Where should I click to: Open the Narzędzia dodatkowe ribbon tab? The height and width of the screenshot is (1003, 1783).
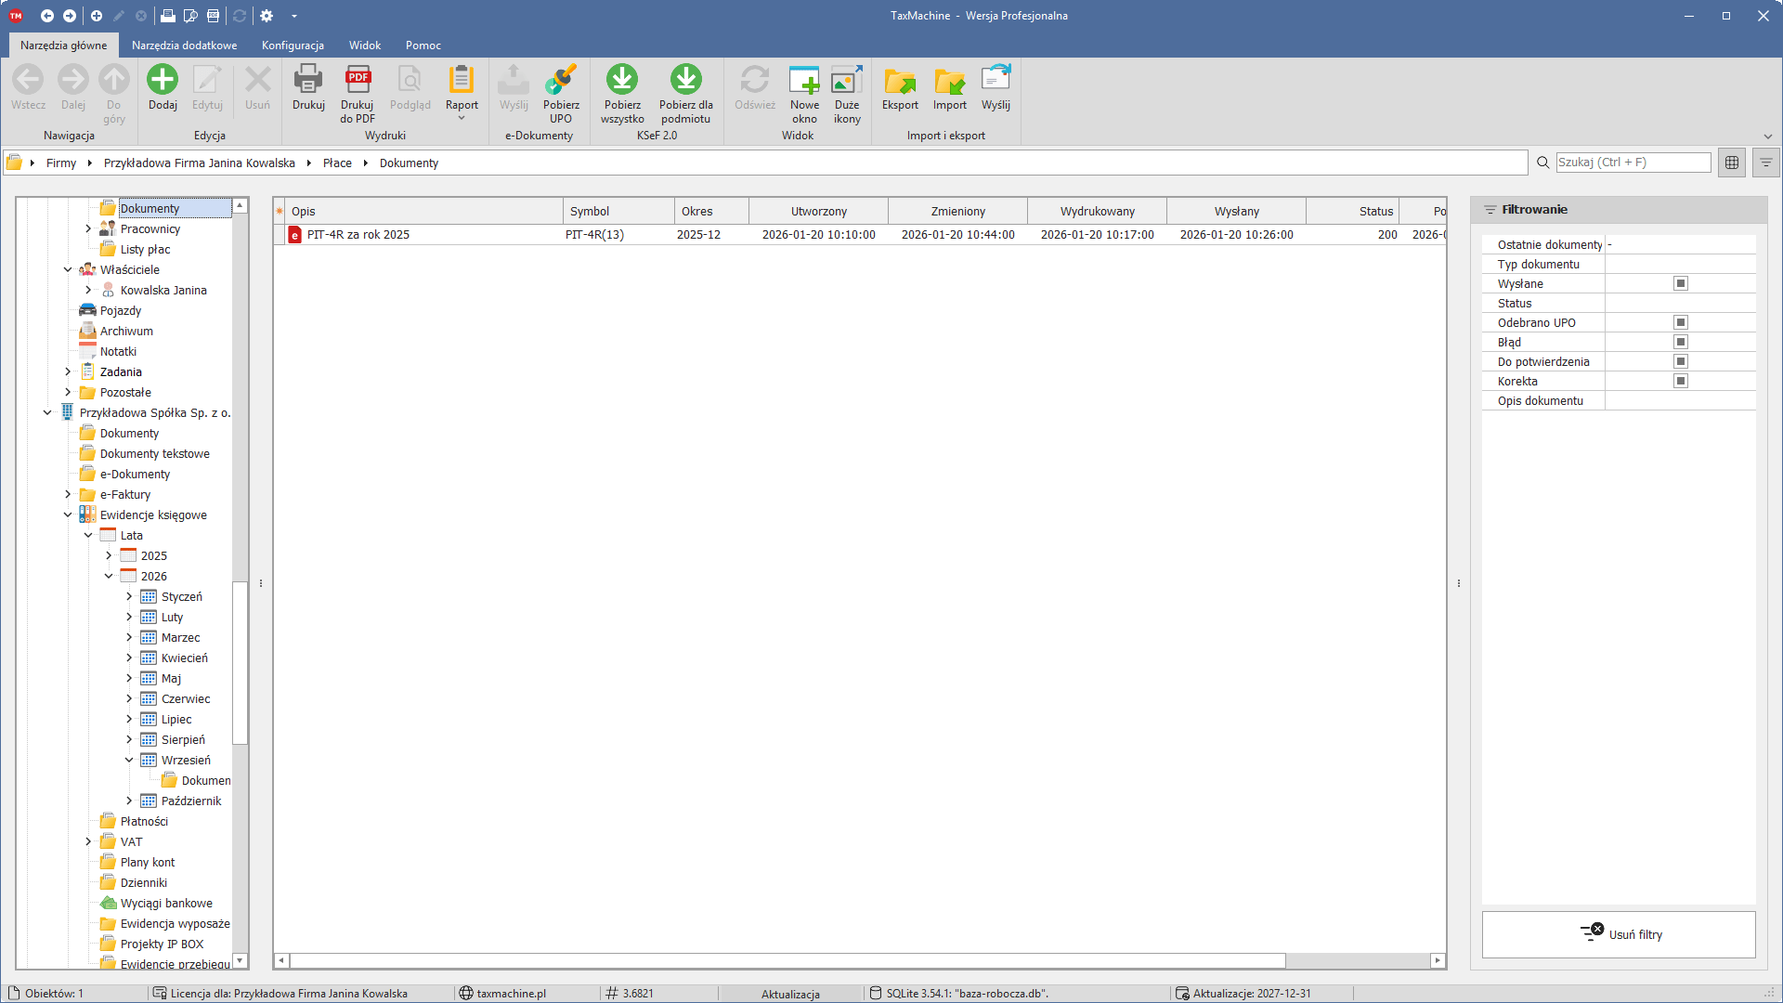(x=184, y=46)
